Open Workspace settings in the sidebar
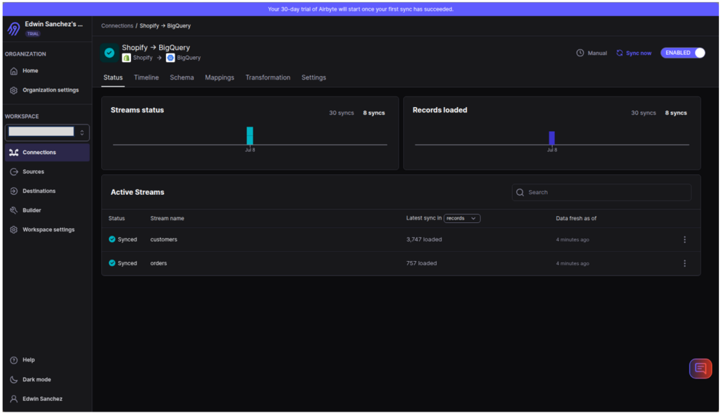Viewport: 721px width, 413px height. coord(47,229)
